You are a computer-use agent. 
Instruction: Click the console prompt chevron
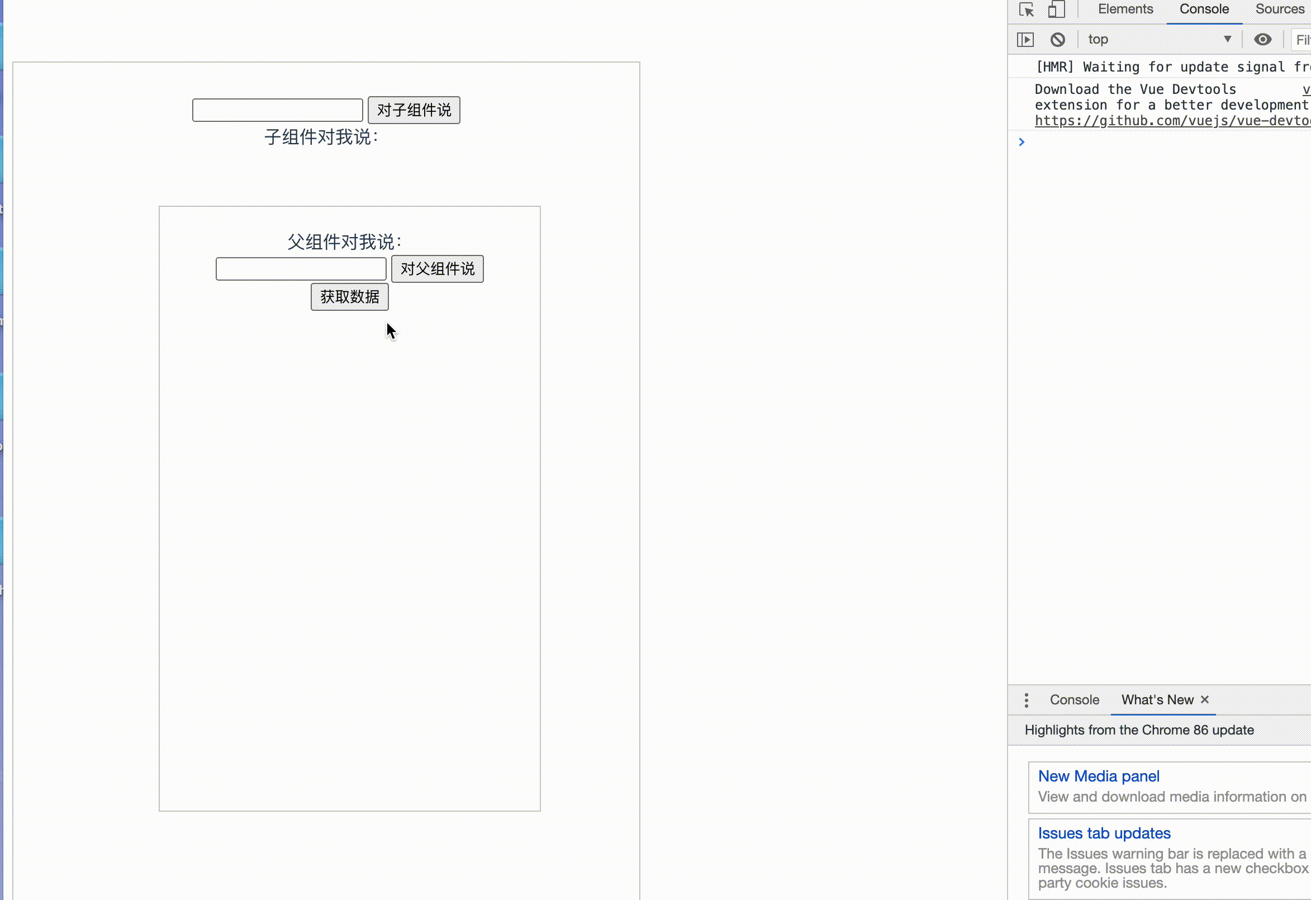1022,141
